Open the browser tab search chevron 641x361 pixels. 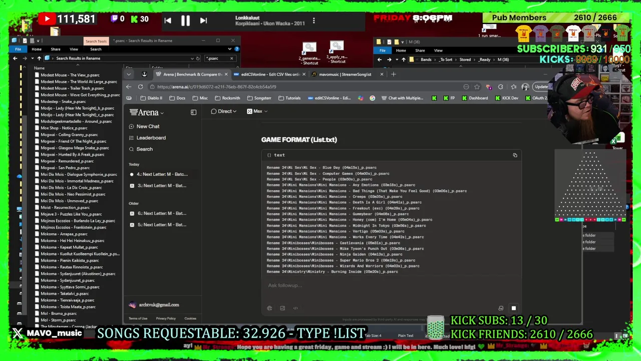pos(129,74)
